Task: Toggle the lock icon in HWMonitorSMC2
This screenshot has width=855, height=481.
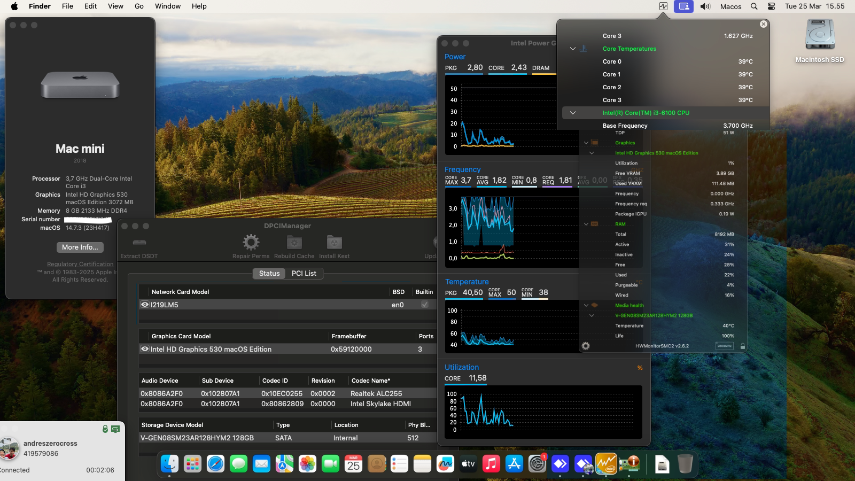Action: (x=742, y=345)
